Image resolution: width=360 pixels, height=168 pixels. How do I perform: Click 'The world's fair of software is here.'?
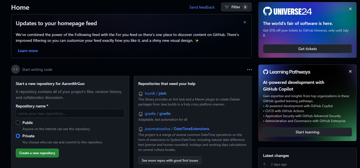point(298,24)
